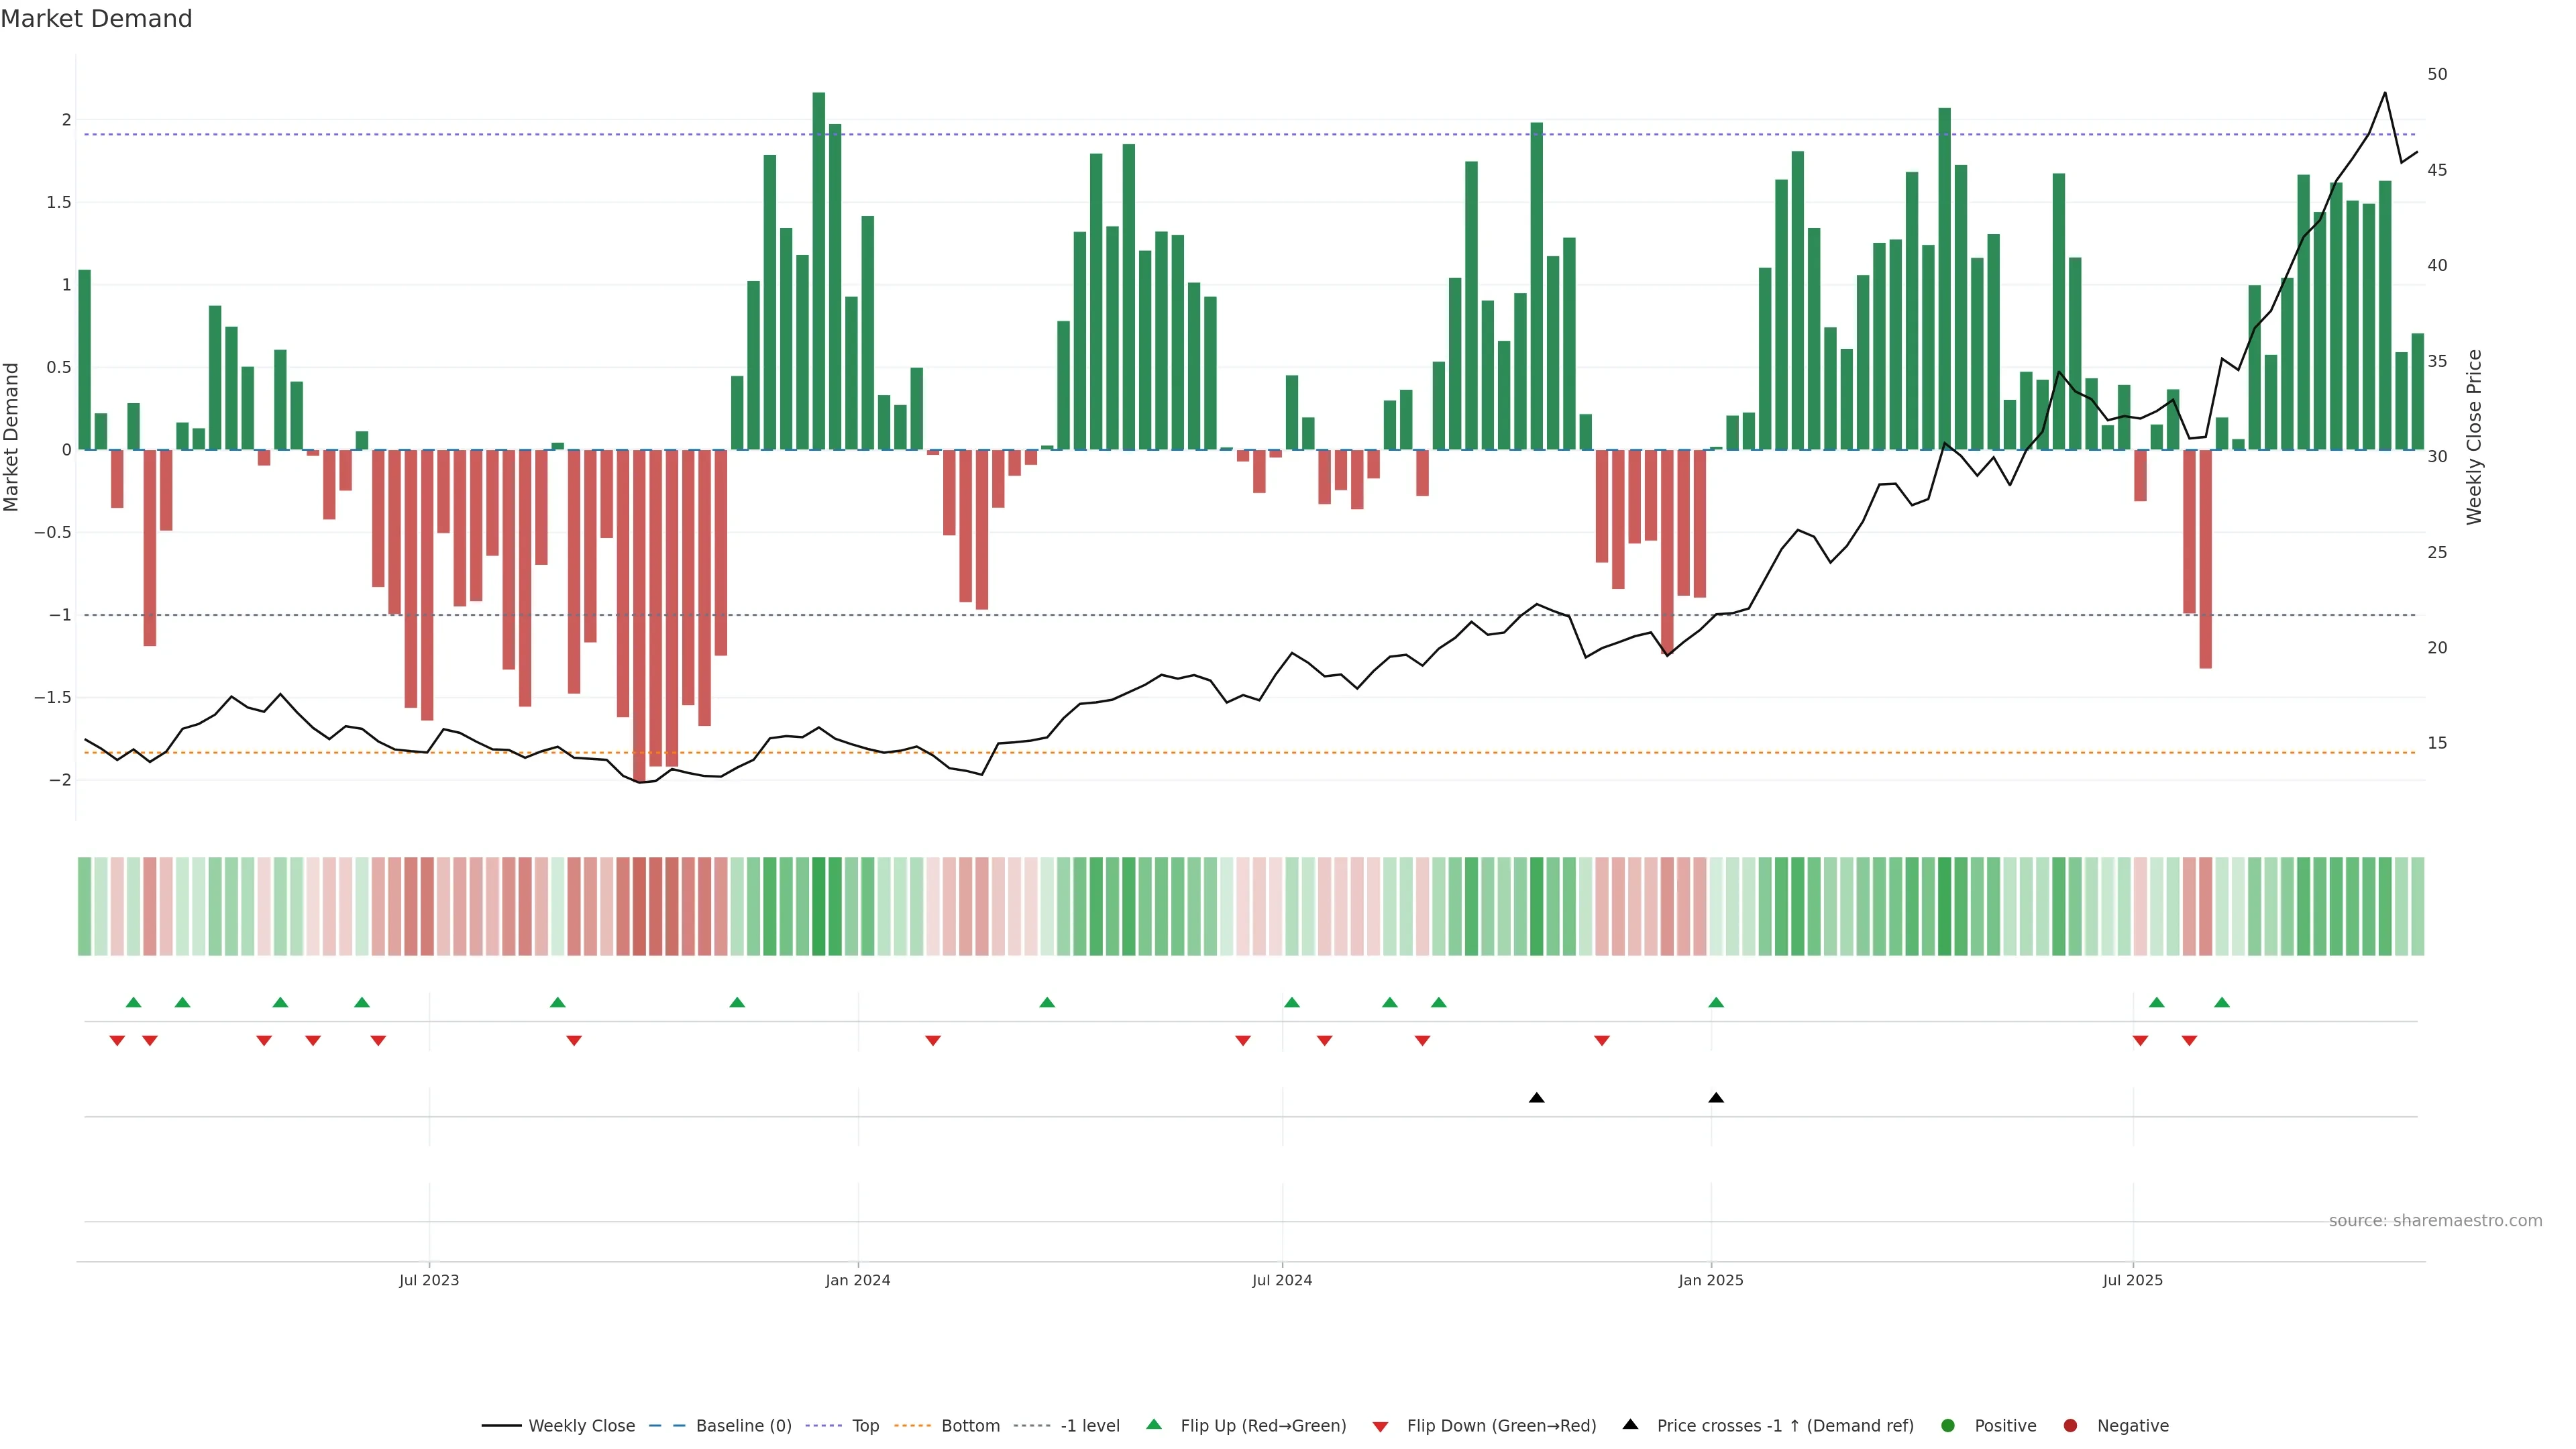Click the rightmost heatmap strip cell
The width and height of the screenshot is (2576, 1449).
tap(2417, 906)
